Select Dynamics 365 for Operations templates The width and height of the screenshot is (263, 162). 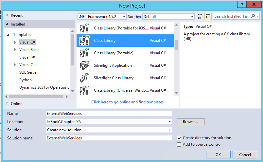click(x=44, y=87)
